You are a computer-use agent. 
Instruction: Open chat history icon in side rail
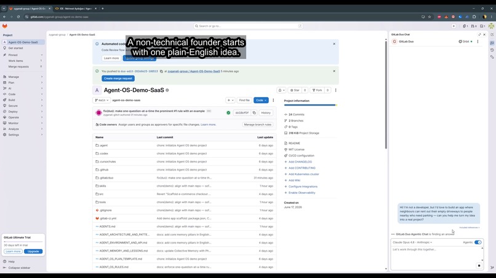click(492, 50)
